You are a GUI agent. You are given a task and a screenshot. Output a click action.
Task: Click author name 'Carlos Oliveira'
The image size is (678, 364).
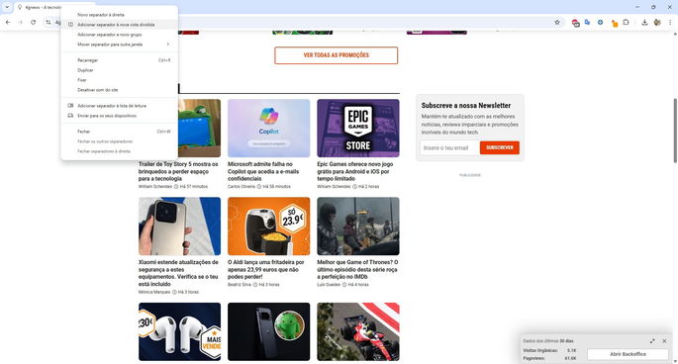(x=242, y=187)
